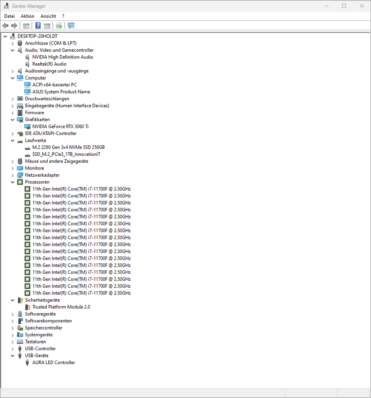This screenshot has height=398, width=371.
Task: Click the Back arrow toolbar icon
Action: tap(5, 25)
